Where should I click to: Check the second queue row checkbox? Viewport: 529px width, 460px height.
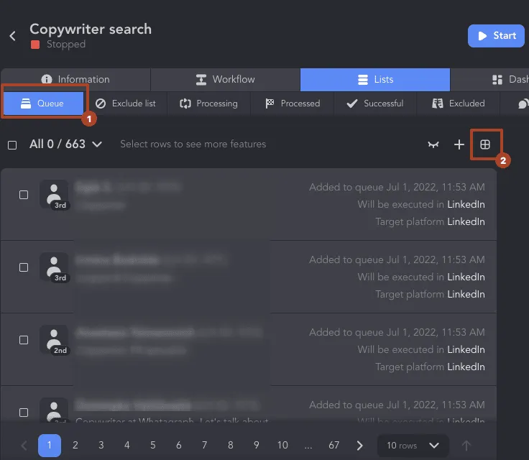[x=24, y=267]
